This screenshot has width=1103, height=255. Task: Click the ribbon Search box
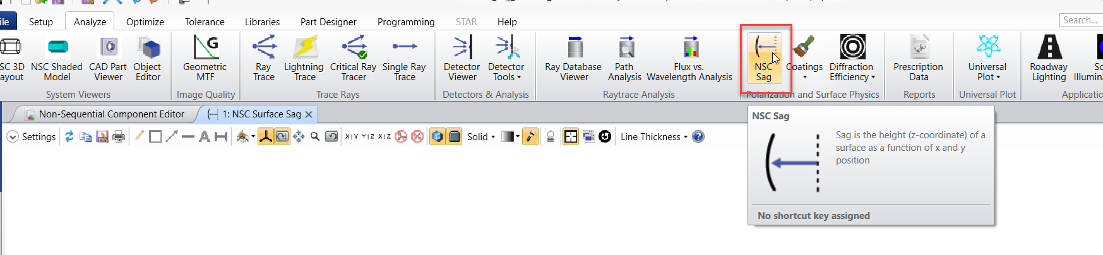(x=1081, y=20)
